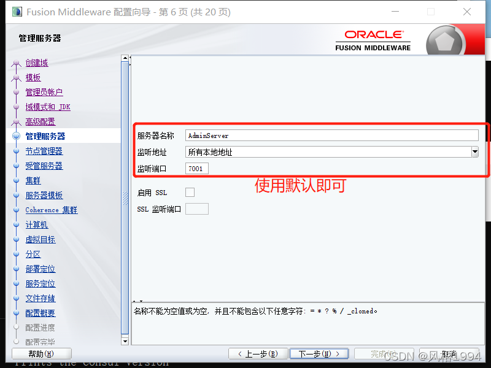Open the 服务定位 step
491x368 pixels.
41,283
